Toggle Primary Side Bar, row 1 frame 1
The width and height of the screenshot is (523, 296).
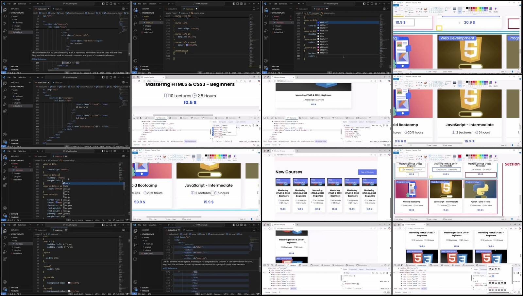pyautogui.click(x=103, y=4)
